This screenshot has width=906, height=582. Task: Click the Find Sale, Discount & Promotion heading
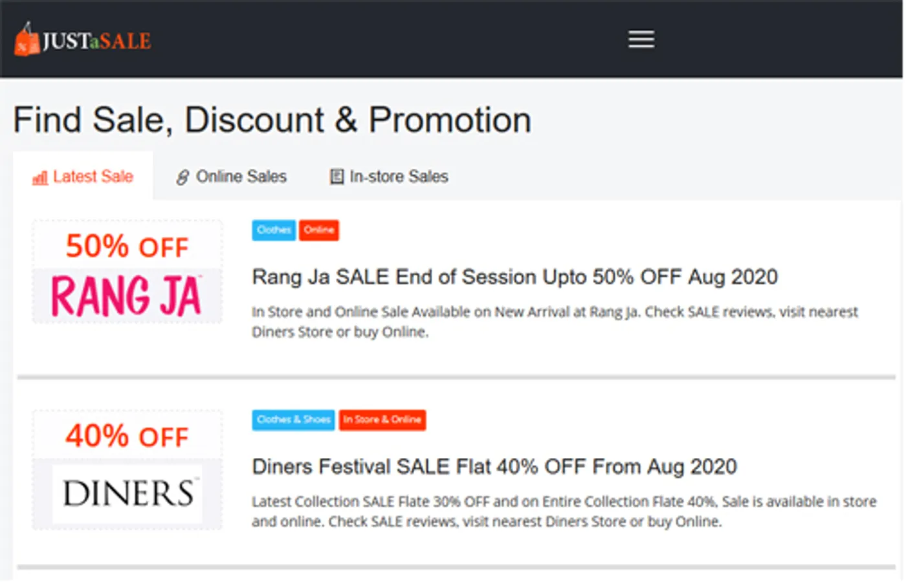272,120
